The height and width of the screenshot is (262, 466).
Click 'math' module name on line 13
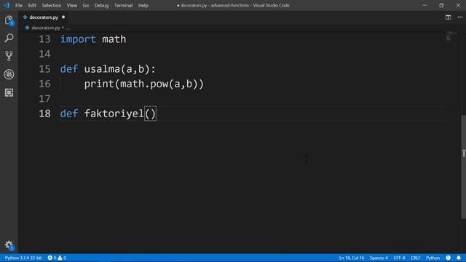point(114,39)
